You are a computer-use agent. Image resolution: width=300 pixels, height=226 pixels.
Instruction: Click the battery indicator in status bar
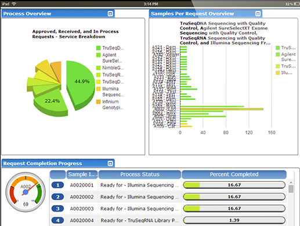pyautogui.click(x=297, y=4)
